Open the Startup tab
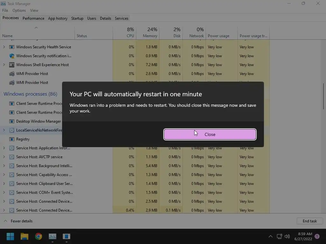Screen dimensions: 326x244 [x=77, y=18]
